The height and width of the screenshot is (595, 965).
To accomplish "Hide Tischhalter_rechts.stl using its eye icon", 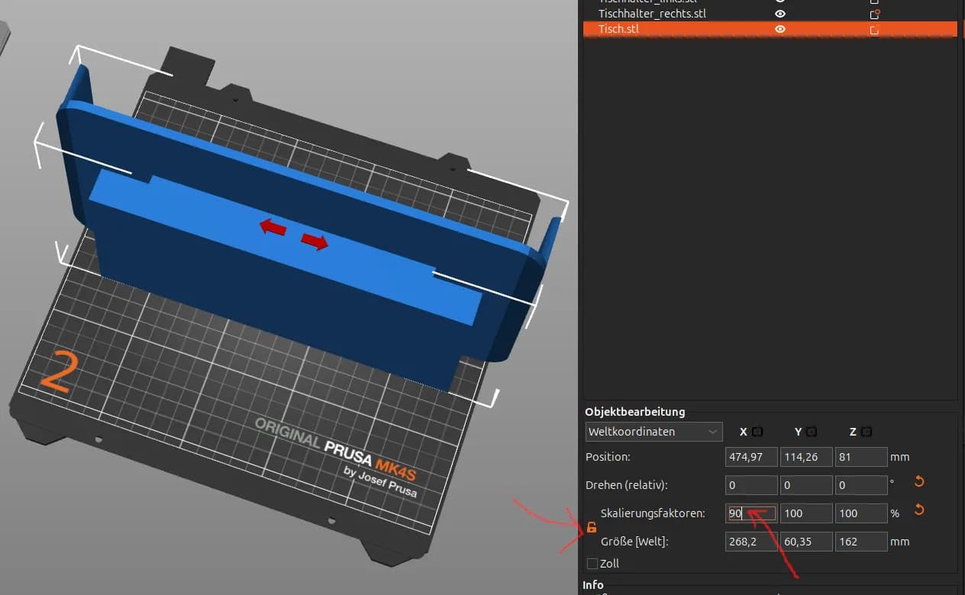I will coord(780,14).
